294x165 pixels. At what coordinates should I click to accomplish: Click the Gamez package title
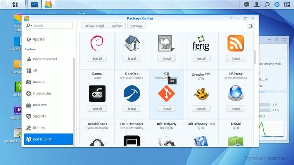click(x=97, y=74)
